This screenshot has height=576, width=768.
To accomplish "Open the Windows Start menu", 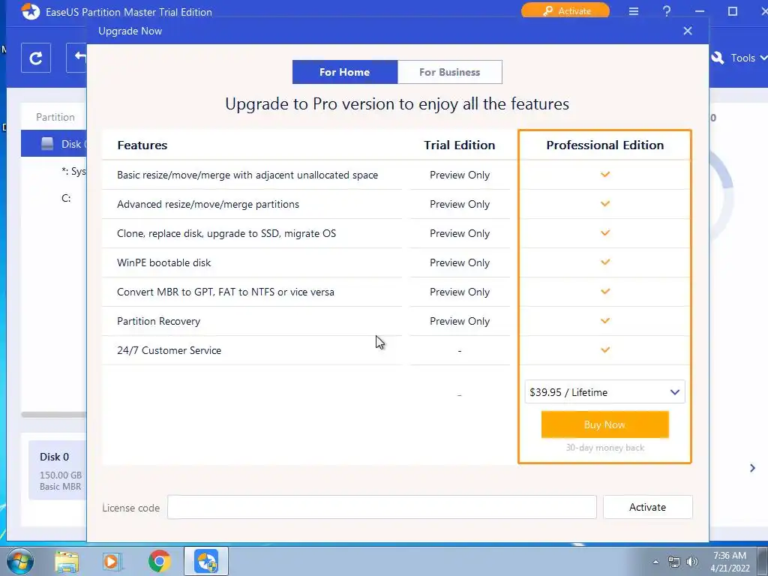I will click(19, 561).
